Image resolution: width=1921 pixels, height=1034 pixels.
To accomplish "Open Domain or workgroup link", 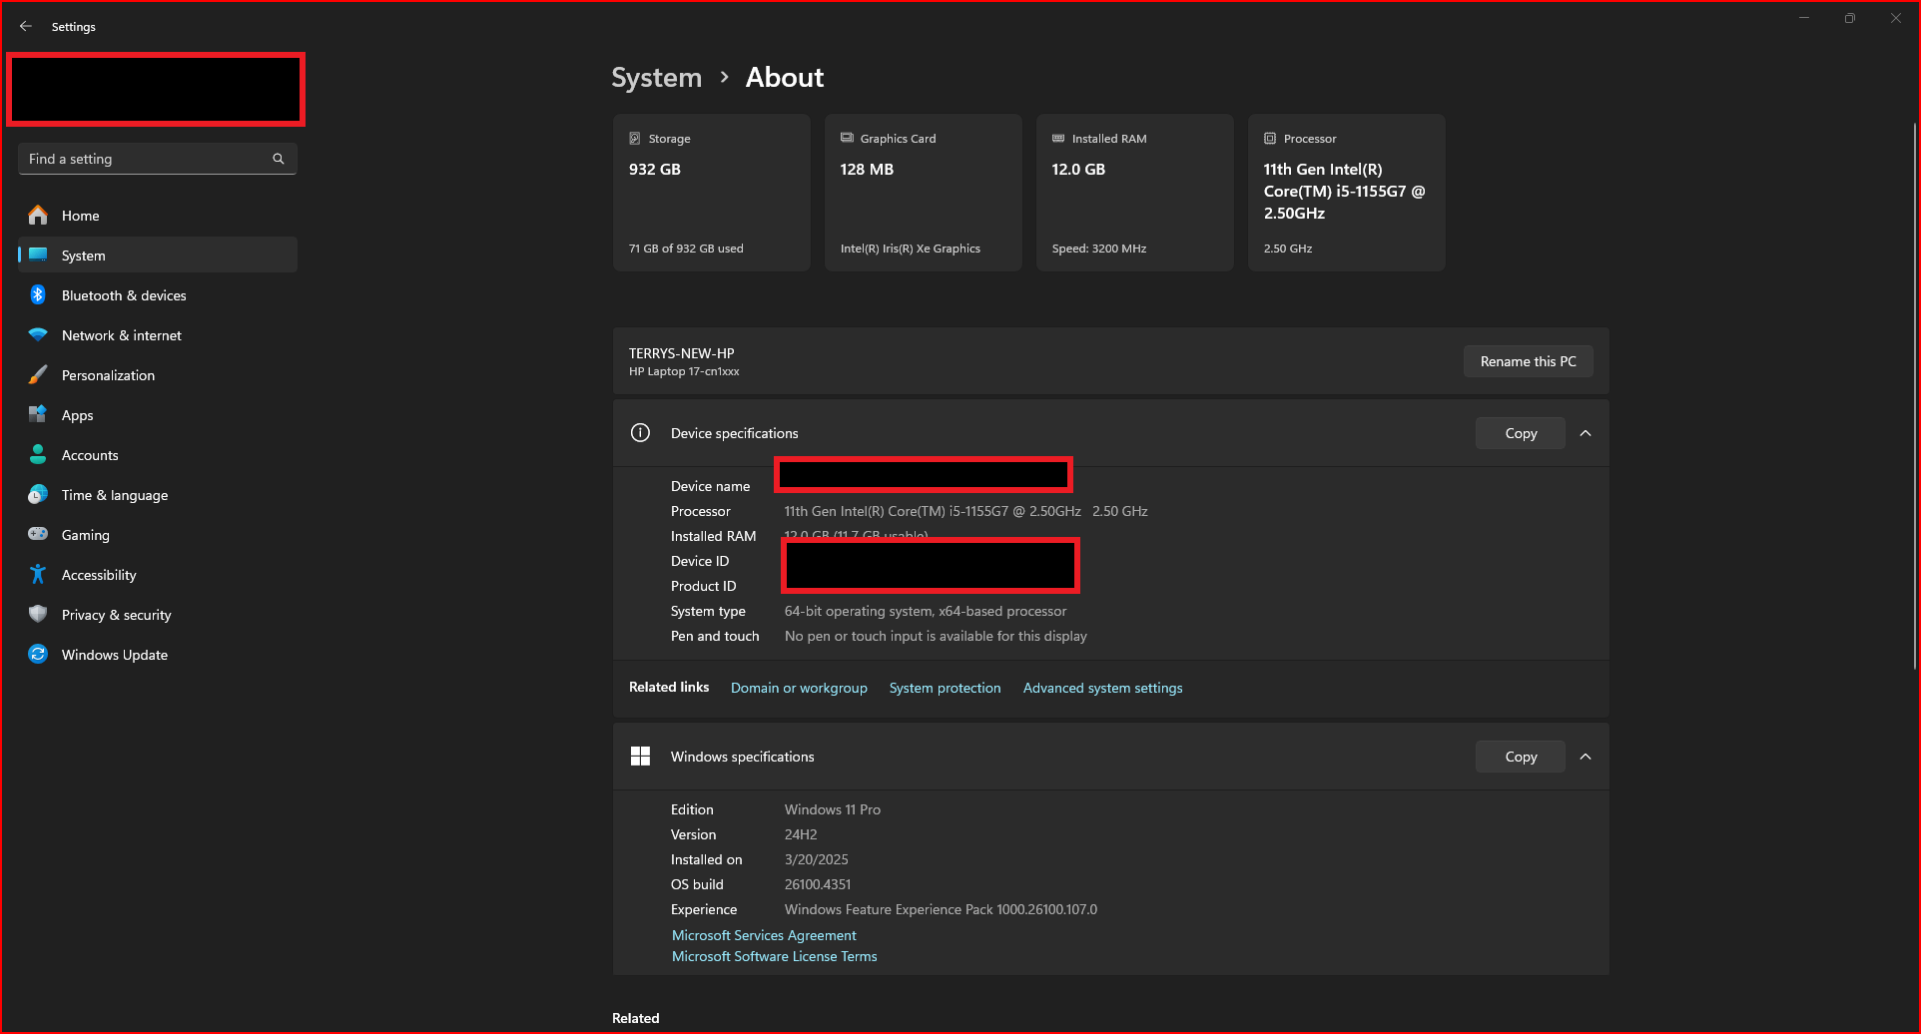I will click(799, 688).
